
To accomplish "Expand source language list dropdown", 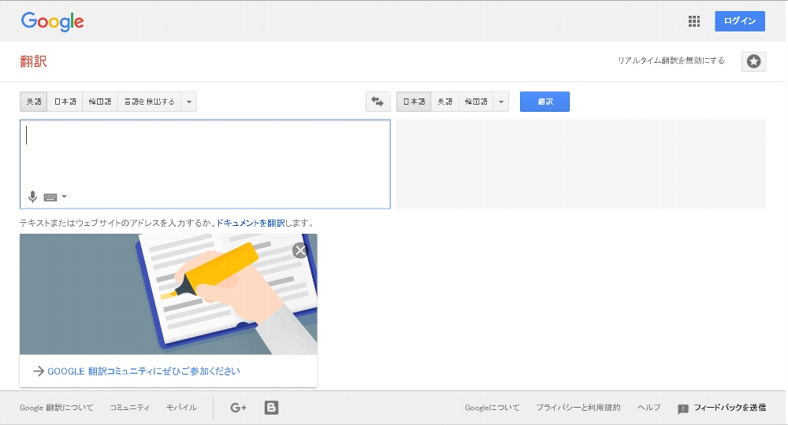I will click(x=189, y=102).
